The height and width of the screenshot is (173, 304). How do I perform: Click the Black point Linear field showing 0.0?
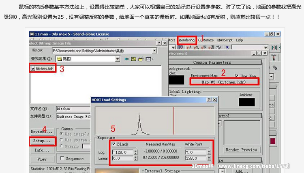[x=123, y=158]
